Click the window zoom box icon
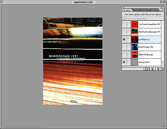This screenshot has height=129, width=167. [x=161, y=2]
